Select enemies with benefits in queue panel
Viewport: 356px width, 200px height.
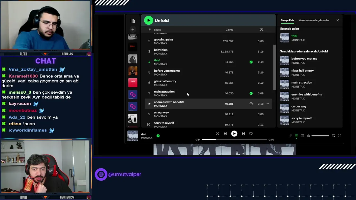pos(310,96)
